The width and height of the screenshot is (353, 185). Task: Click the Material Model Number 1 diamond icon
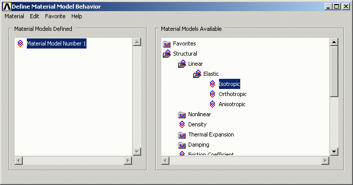[20, 43]
